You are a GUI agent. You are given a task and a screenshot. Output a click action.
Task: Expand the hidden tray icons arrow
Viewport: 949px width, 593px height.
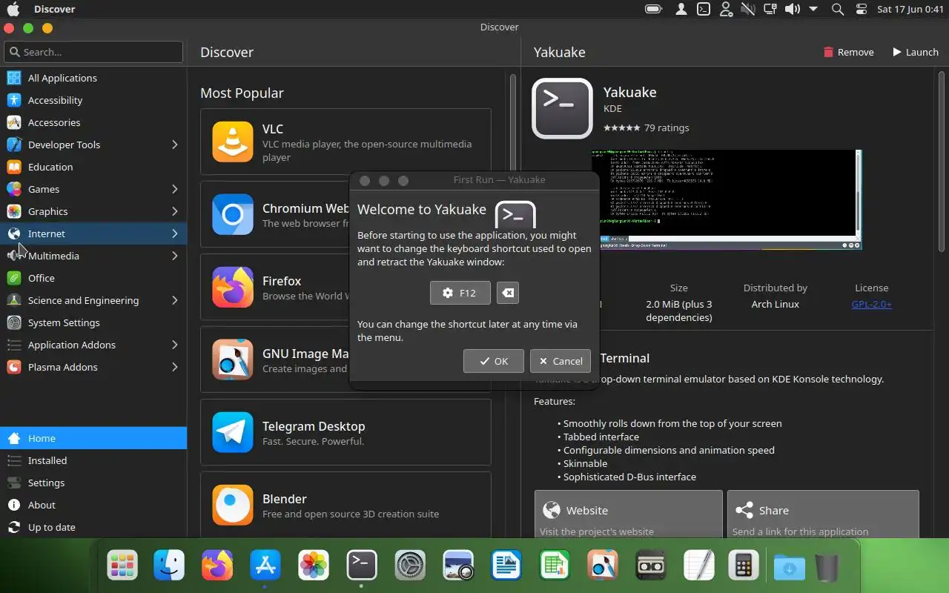tap(813, 9)
